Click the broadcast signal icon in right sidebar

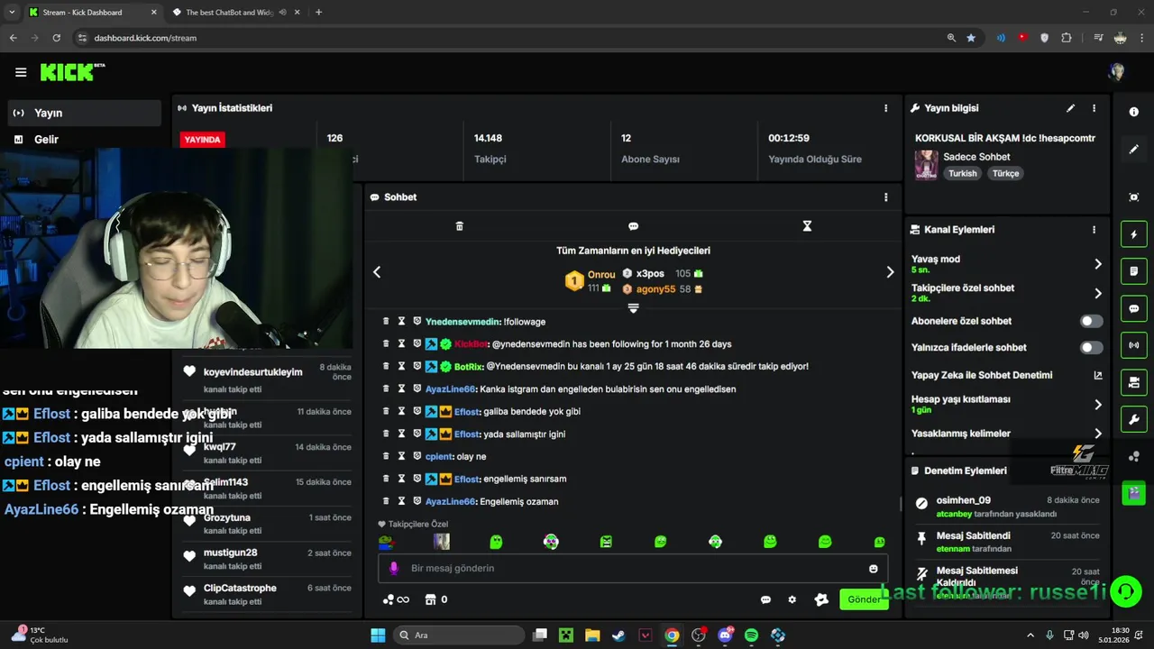tap(1134, 345)
